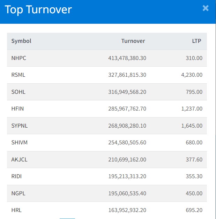
Task: Click the AKJCL symbol
Action: pos(19,159)
